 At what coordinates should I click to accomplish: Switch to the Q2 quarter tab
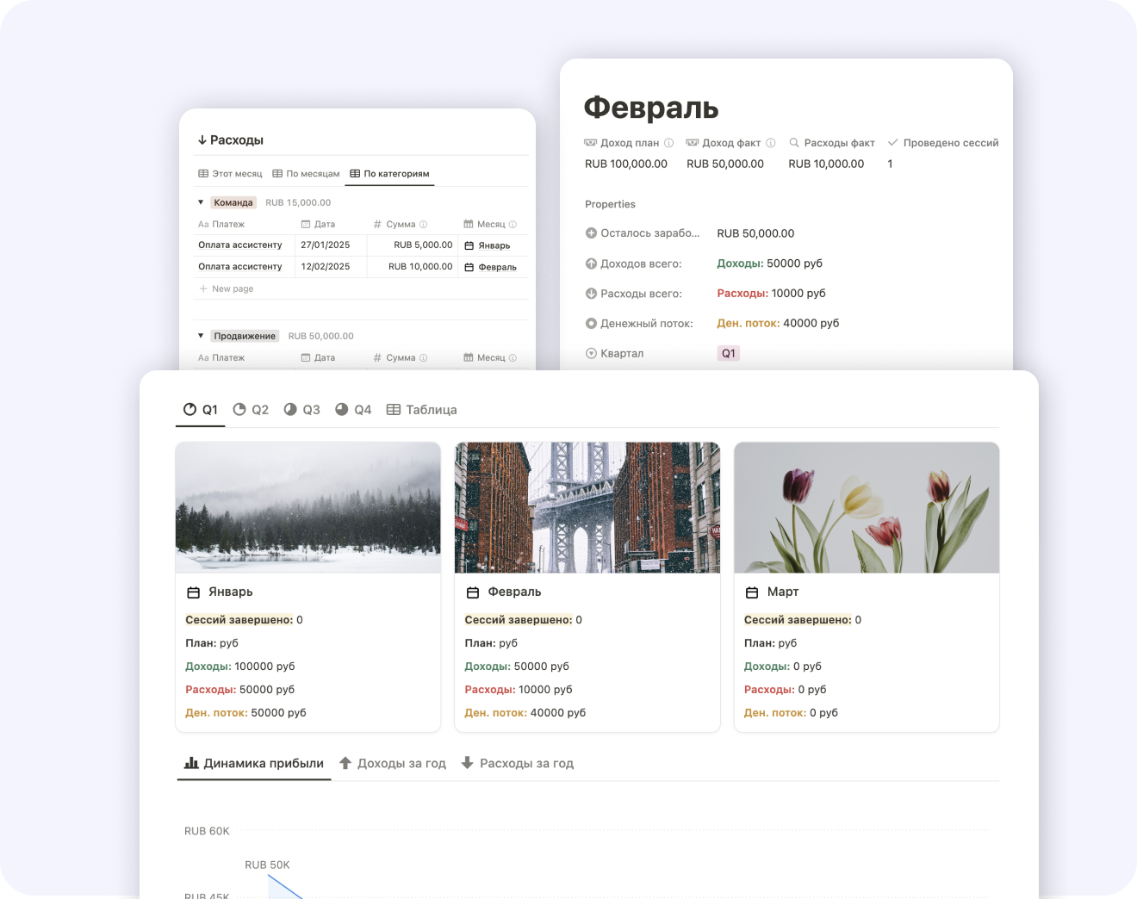pos(251,410)
